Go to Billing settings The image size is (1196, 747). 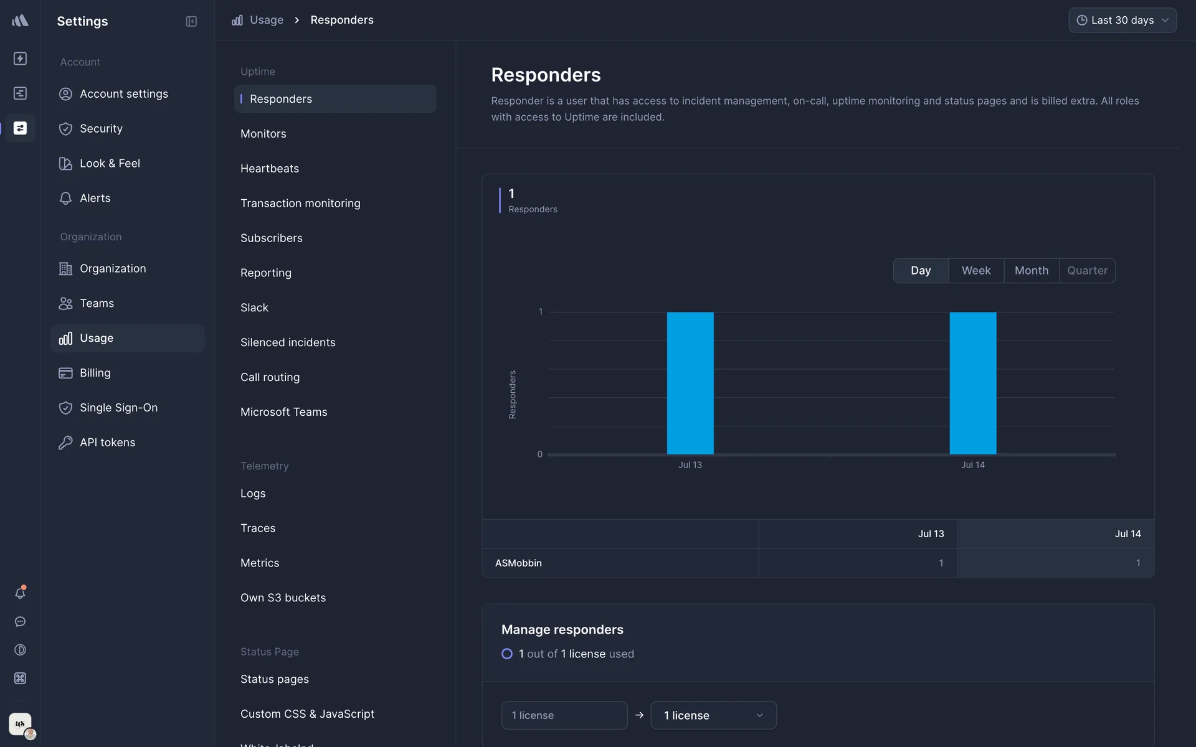95,373
